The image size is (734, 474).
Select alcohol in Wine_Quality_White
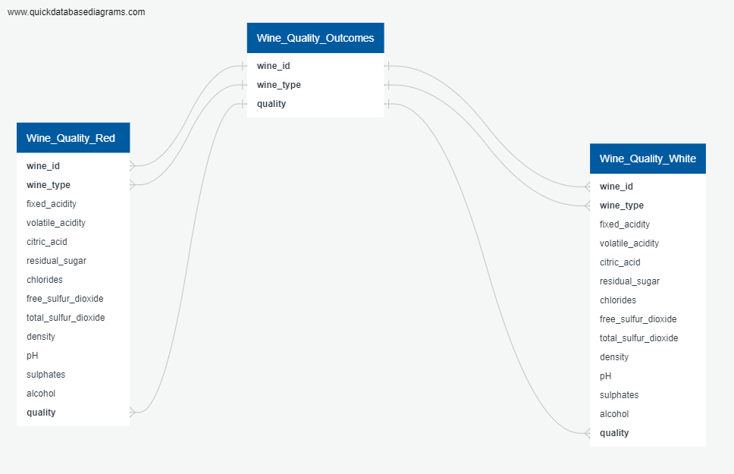click(614, 413)
